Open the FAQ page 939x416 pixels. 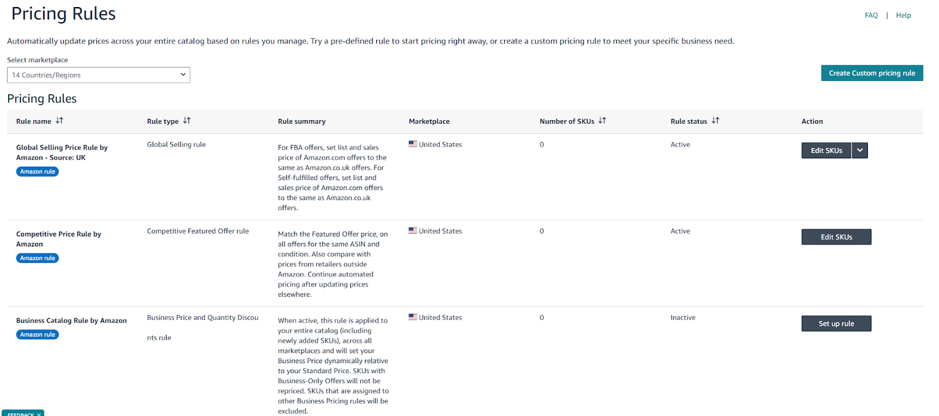pyautogui.click(x=871, y=15)
